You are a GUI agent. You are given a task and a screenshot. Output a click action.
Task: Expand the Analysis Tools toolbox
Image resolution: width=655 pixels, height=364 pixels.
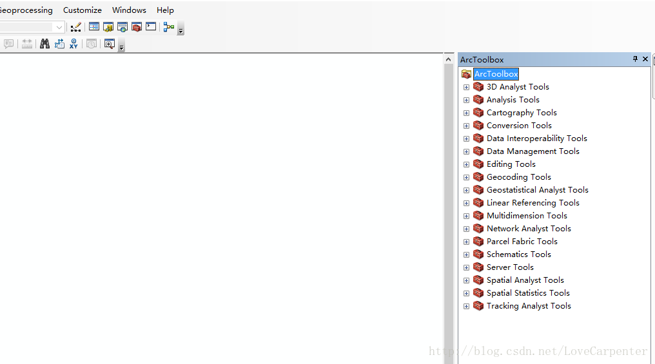pos(466,101)
